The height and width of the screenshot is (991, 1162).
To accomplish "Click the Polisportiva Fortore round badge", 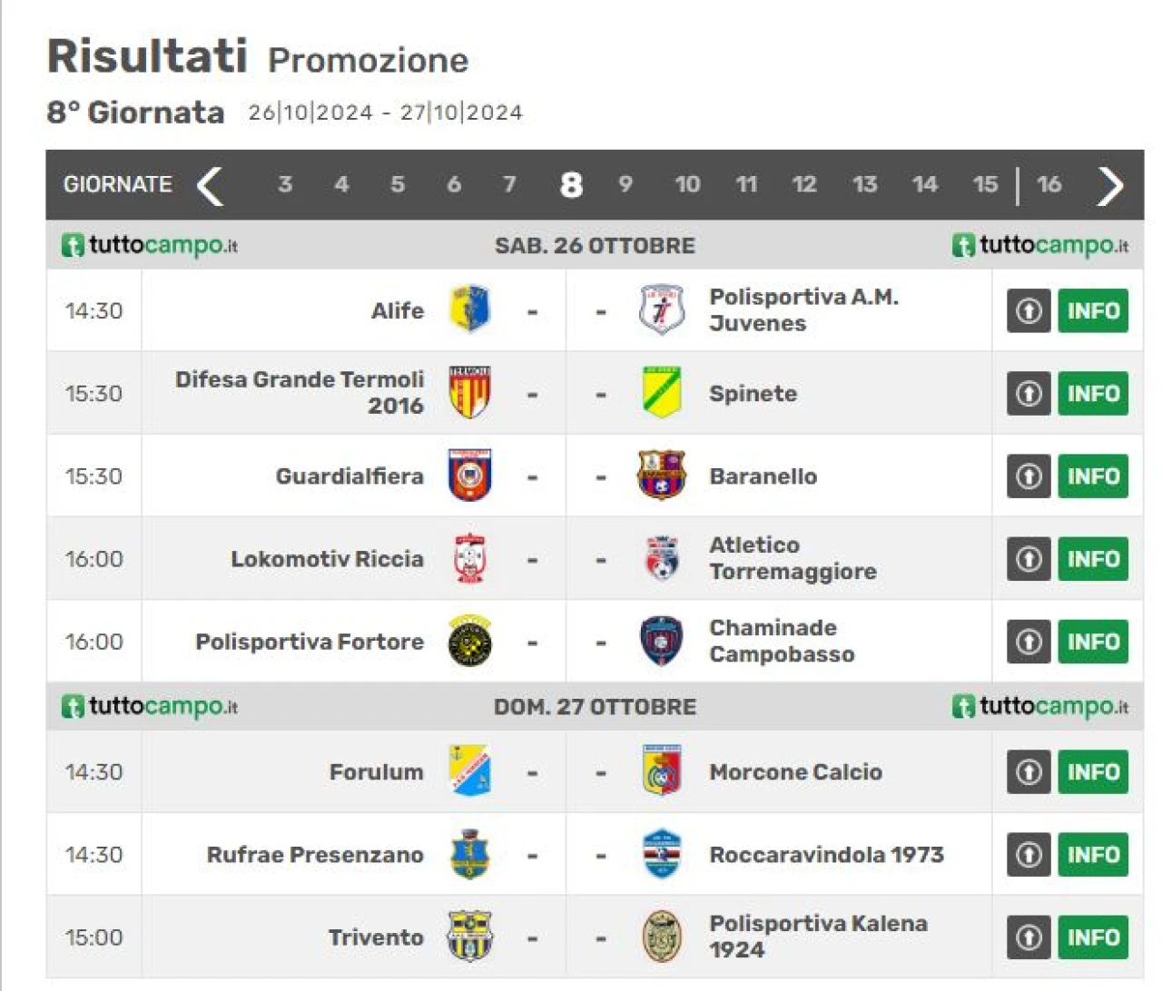I will 470,641.
